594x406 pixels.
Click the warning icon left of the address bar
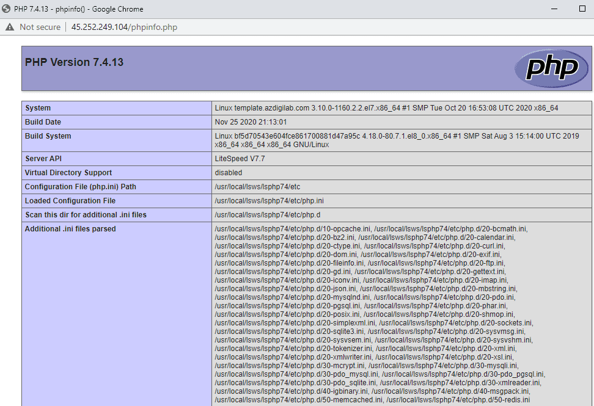click(9, 27)
